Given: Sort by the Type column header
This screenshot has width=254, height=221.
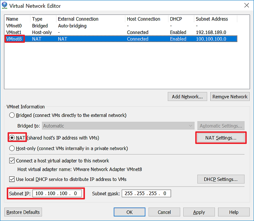Looking at the screenshot, I should [x=43, y=19].
